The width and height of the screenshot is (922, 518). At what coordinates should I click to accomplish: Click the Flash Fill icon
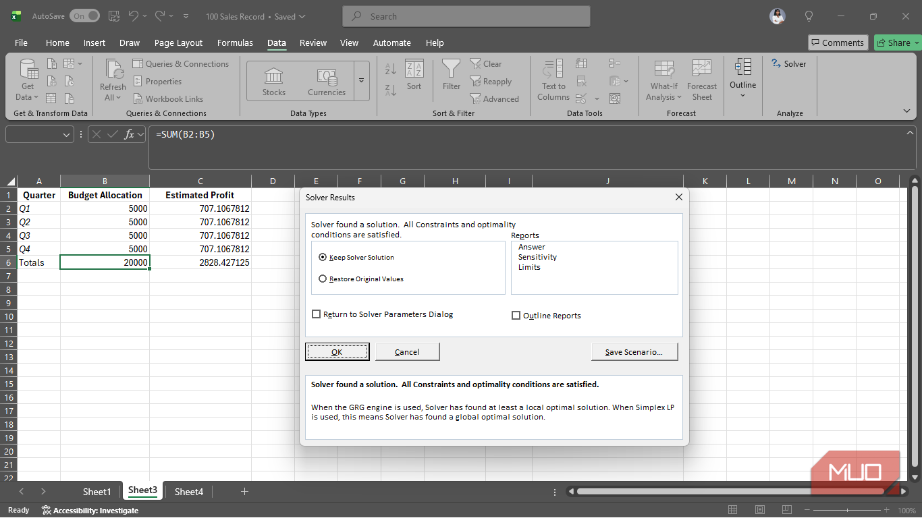click(x=581, y=64)
